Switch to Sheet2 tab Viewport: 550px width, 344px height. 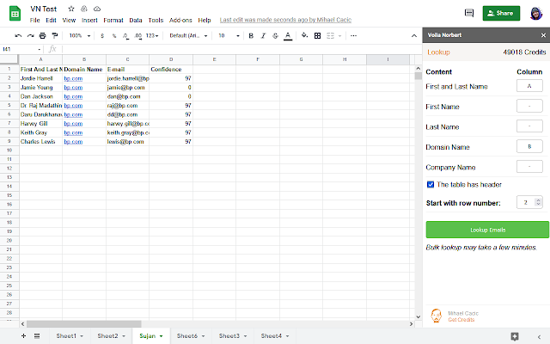coord(112,336)
